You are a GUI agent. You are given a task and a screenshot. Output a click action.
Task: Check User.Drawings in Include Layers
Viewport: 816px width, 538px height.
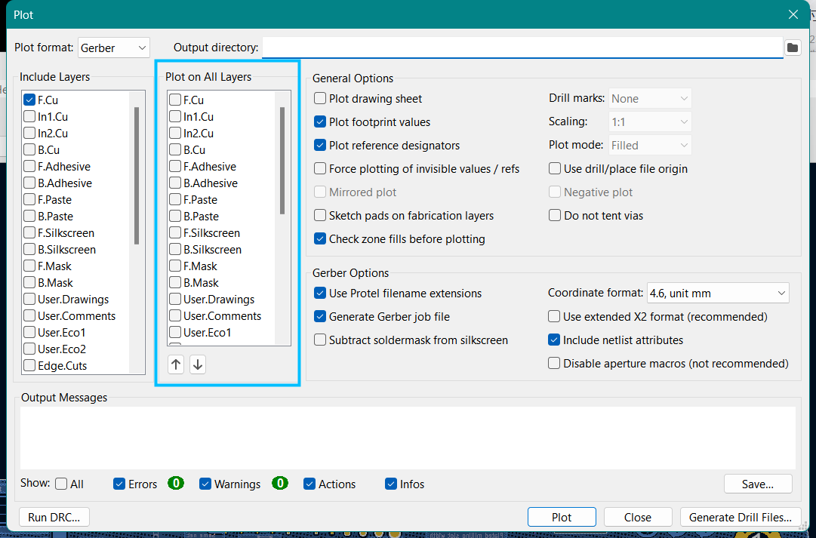click(29, 300)
